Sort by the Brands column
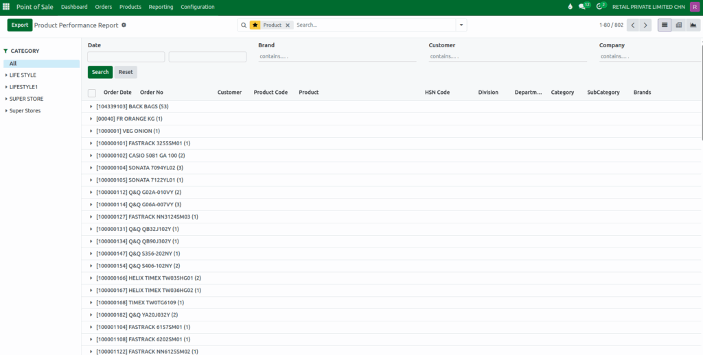This screenshot has height=355, width=703. click(642, 93)
